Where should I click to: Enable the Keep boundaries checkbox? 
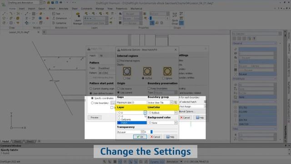click(149, 88)
